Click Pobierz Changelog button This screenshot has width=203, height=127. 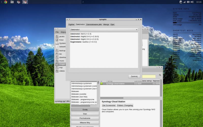(x=125, y=105)
